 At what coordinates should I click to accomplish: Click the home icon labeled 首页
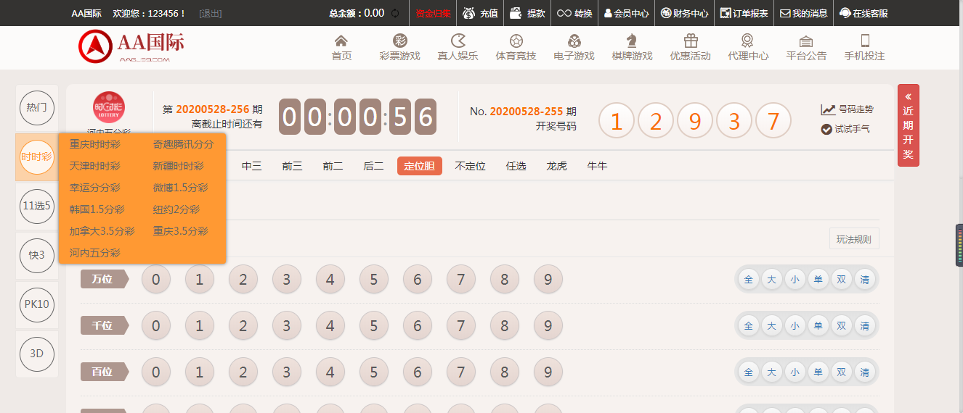pos(341,41)
